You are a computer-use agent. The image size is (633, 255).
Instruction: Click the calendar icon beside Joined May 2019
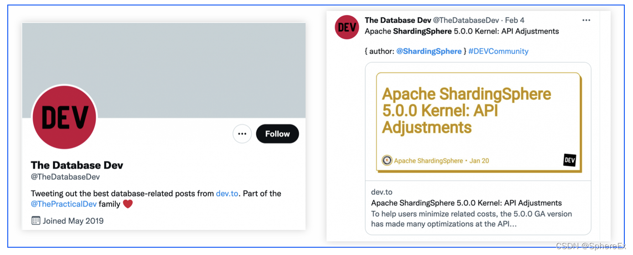(x=36, y=221)
